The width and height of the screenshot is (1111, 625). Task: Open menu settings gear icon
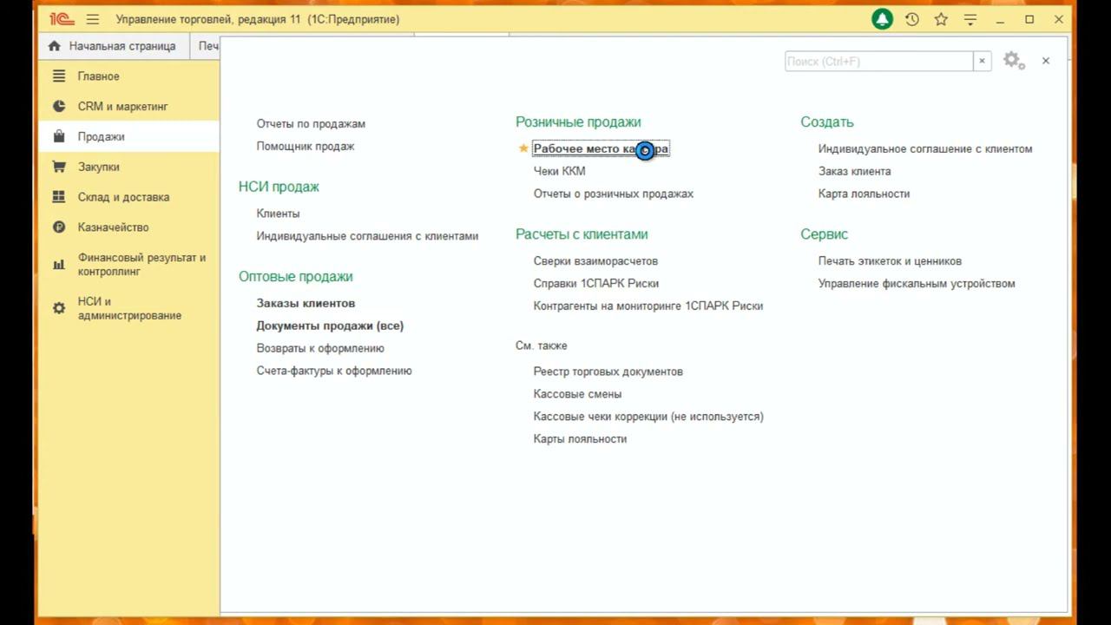(1014, 61)
